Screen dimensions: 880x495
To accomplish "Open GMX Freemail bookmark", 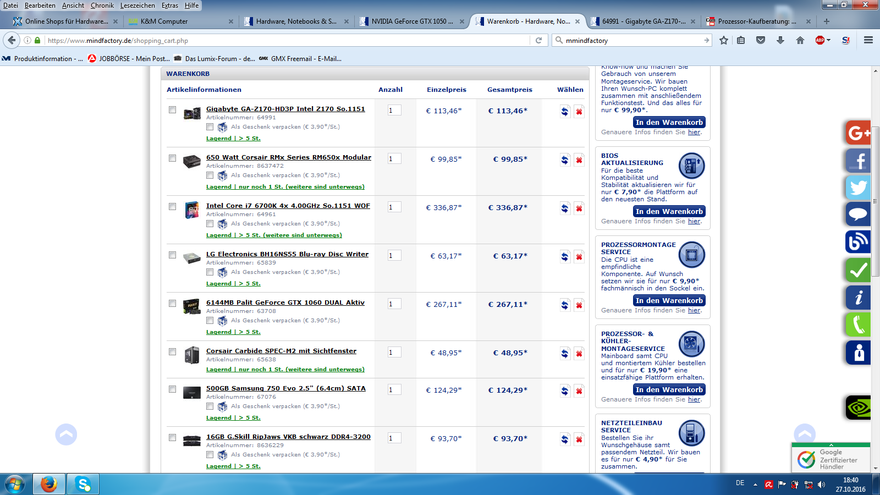I will pos(300,58).
